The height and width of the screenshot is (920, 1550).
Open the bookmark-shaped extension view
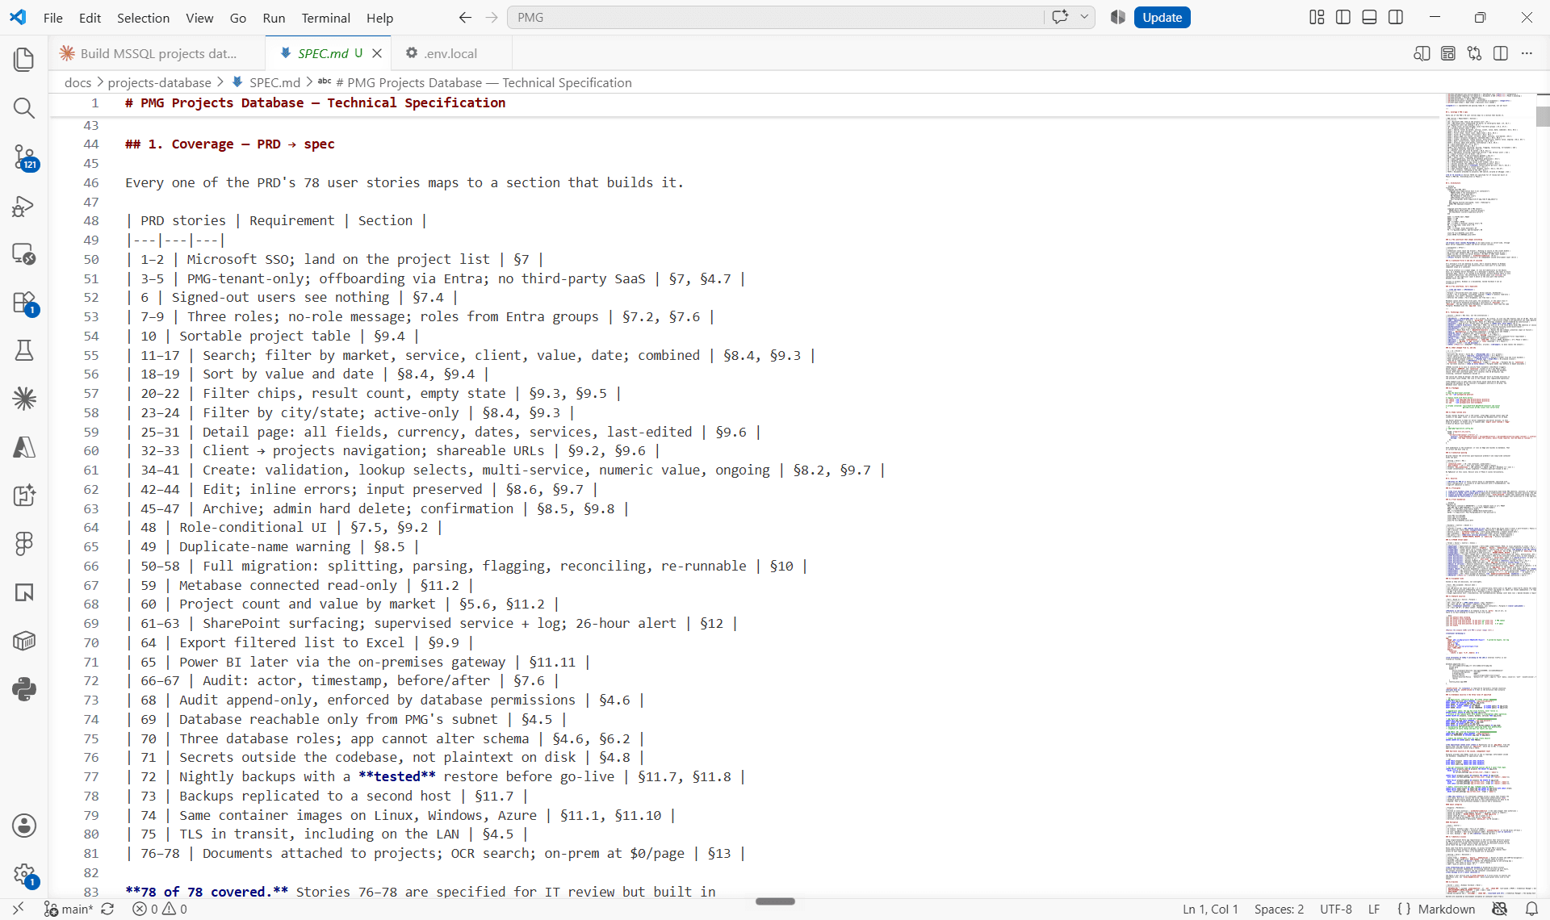[24, 592]
